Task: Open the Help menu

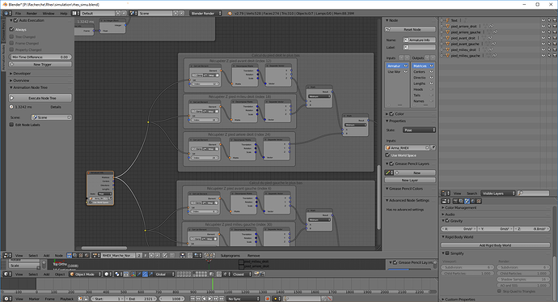Action: point(64,13)
